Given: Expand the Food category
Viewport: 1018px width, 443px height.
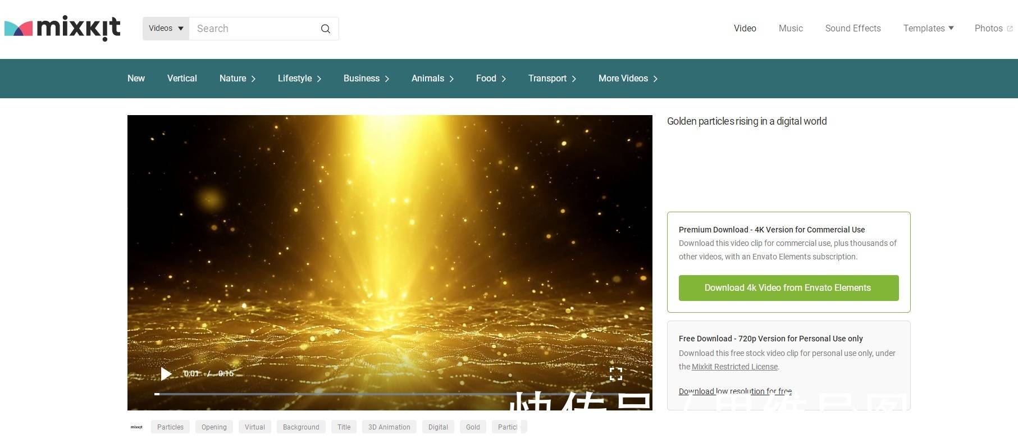Looking at the screenshot, I should pyautogui.click(x=491, y=79).
